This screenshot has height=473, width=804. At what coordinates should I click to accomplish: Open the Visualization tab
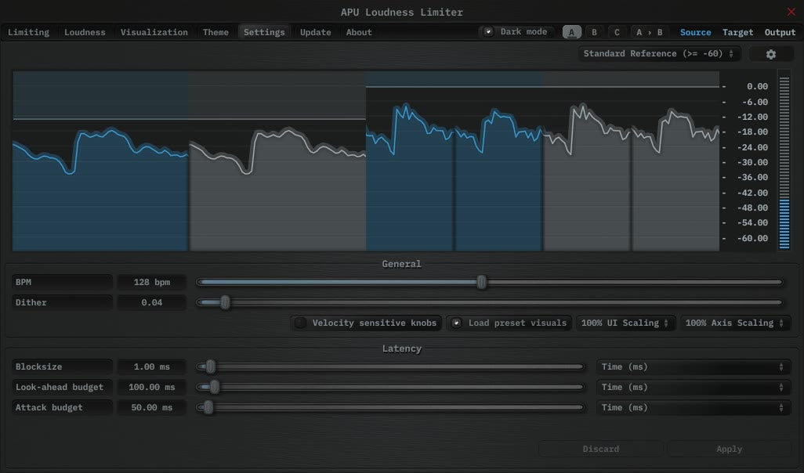[154, 32]
